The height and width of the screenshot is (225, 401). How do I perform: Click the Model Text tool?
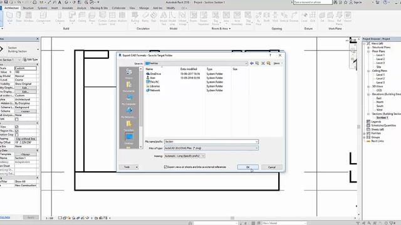[164, 18]
